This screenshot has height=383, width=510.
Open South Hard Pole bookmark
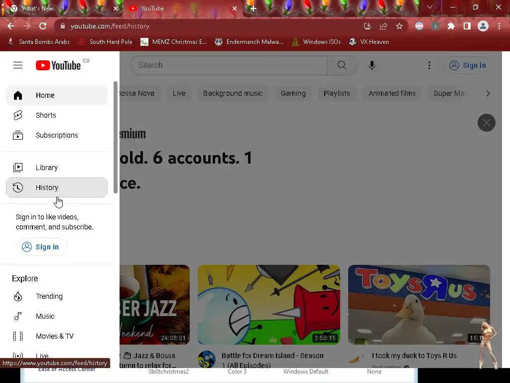[x=106, y=42]
